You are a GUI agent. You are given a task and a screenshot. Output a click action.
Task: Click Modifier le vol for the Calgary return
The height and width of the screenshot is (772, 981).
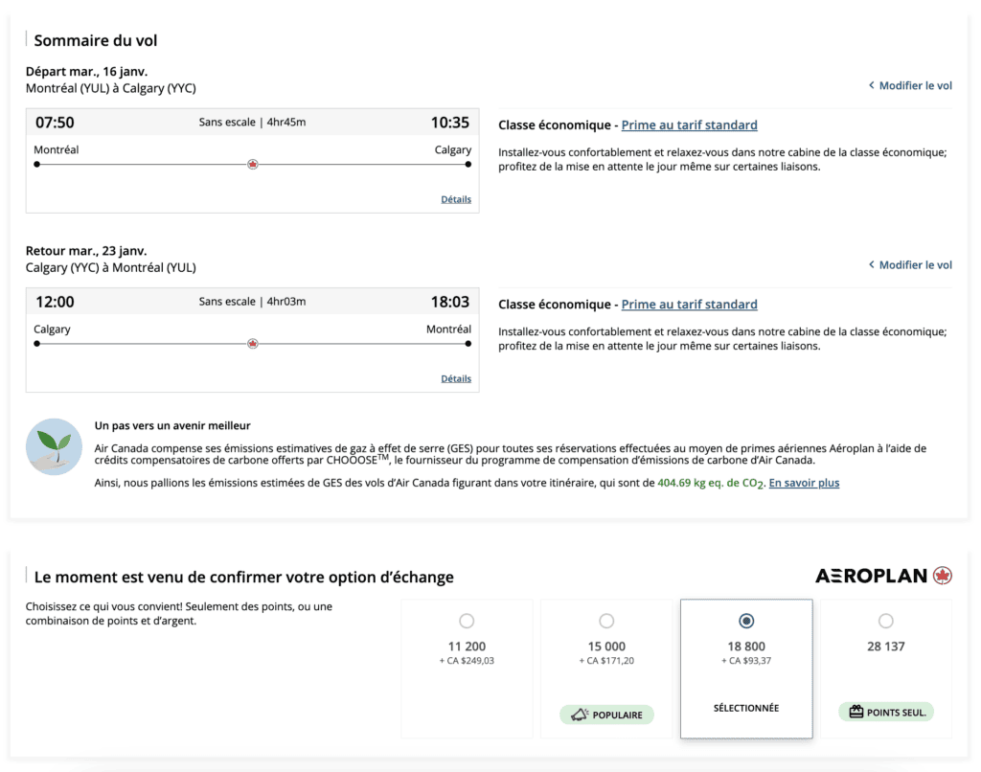coord(915,264)
